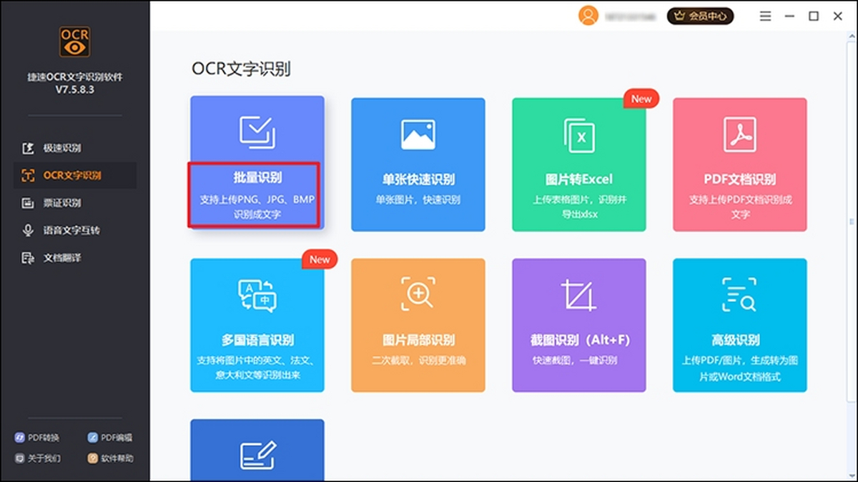Open 软件帮助 link
This screenshot has height=482, width=858.
click(110, 458)
